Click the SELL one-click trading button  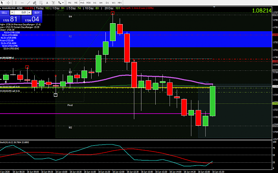point(4,12)
